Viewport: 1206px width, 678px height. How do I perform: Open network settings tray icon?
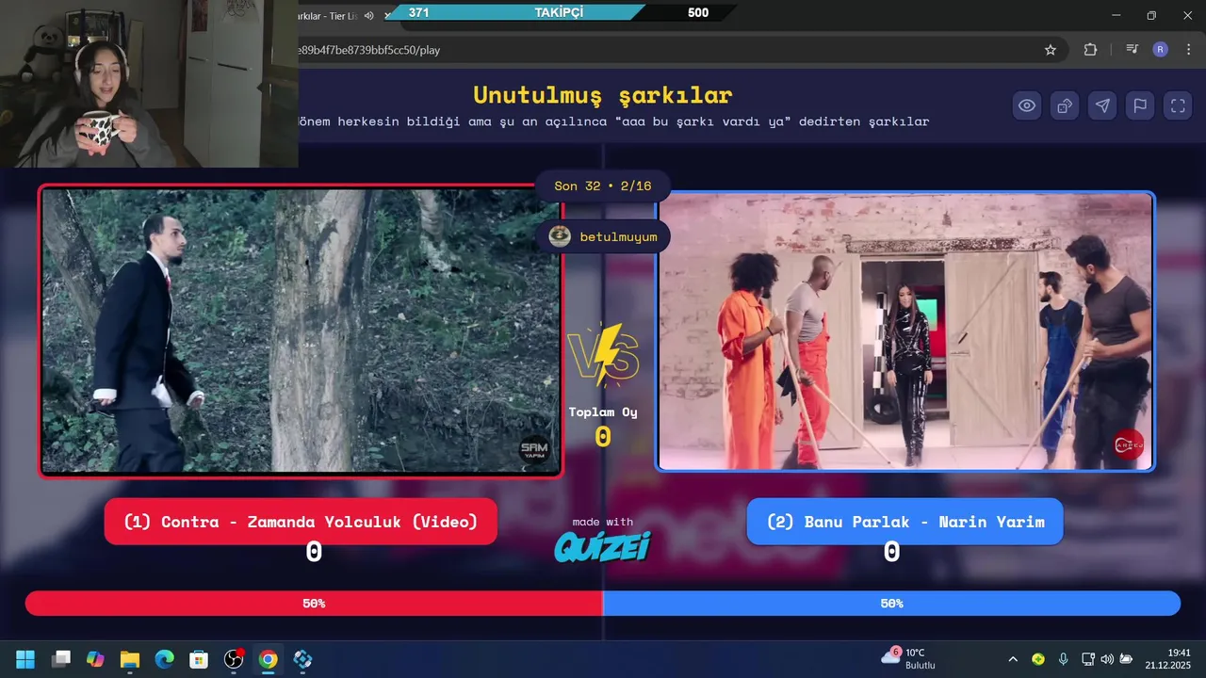tap(1088, 659)
